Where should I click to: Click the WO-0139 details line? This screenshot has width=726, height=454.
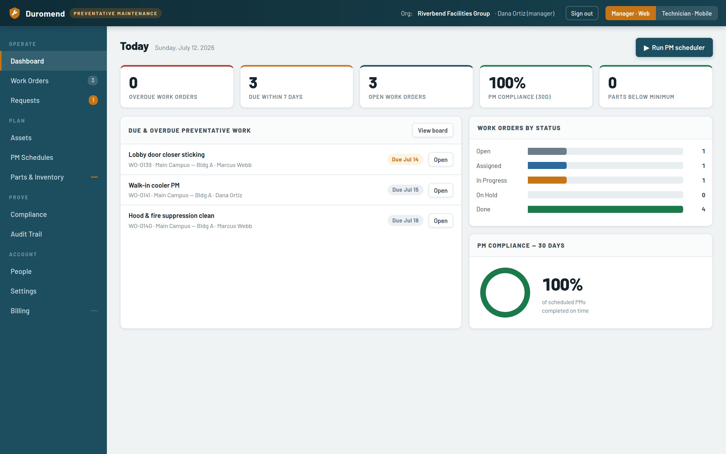coord(190,165)
